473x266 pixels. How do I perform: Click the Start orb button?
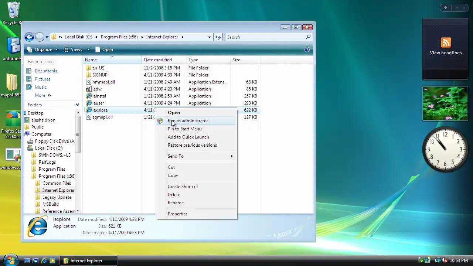[10, 260]
